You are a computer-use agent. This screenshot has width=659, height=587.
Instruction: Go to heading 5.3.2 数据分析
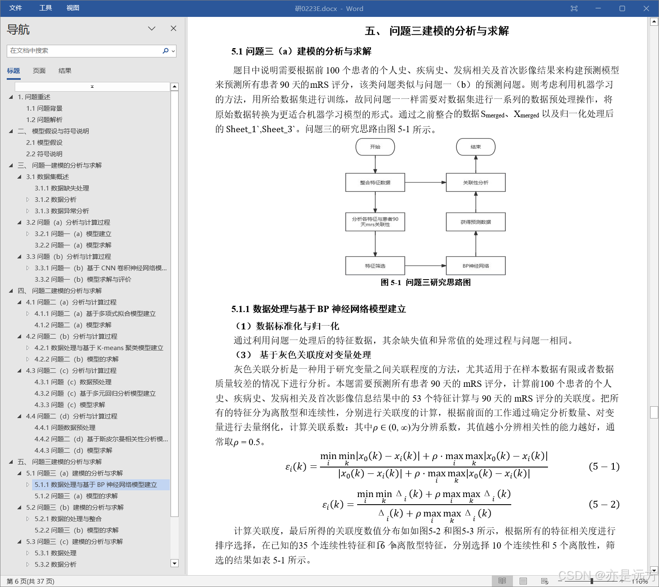click(55, 565)
